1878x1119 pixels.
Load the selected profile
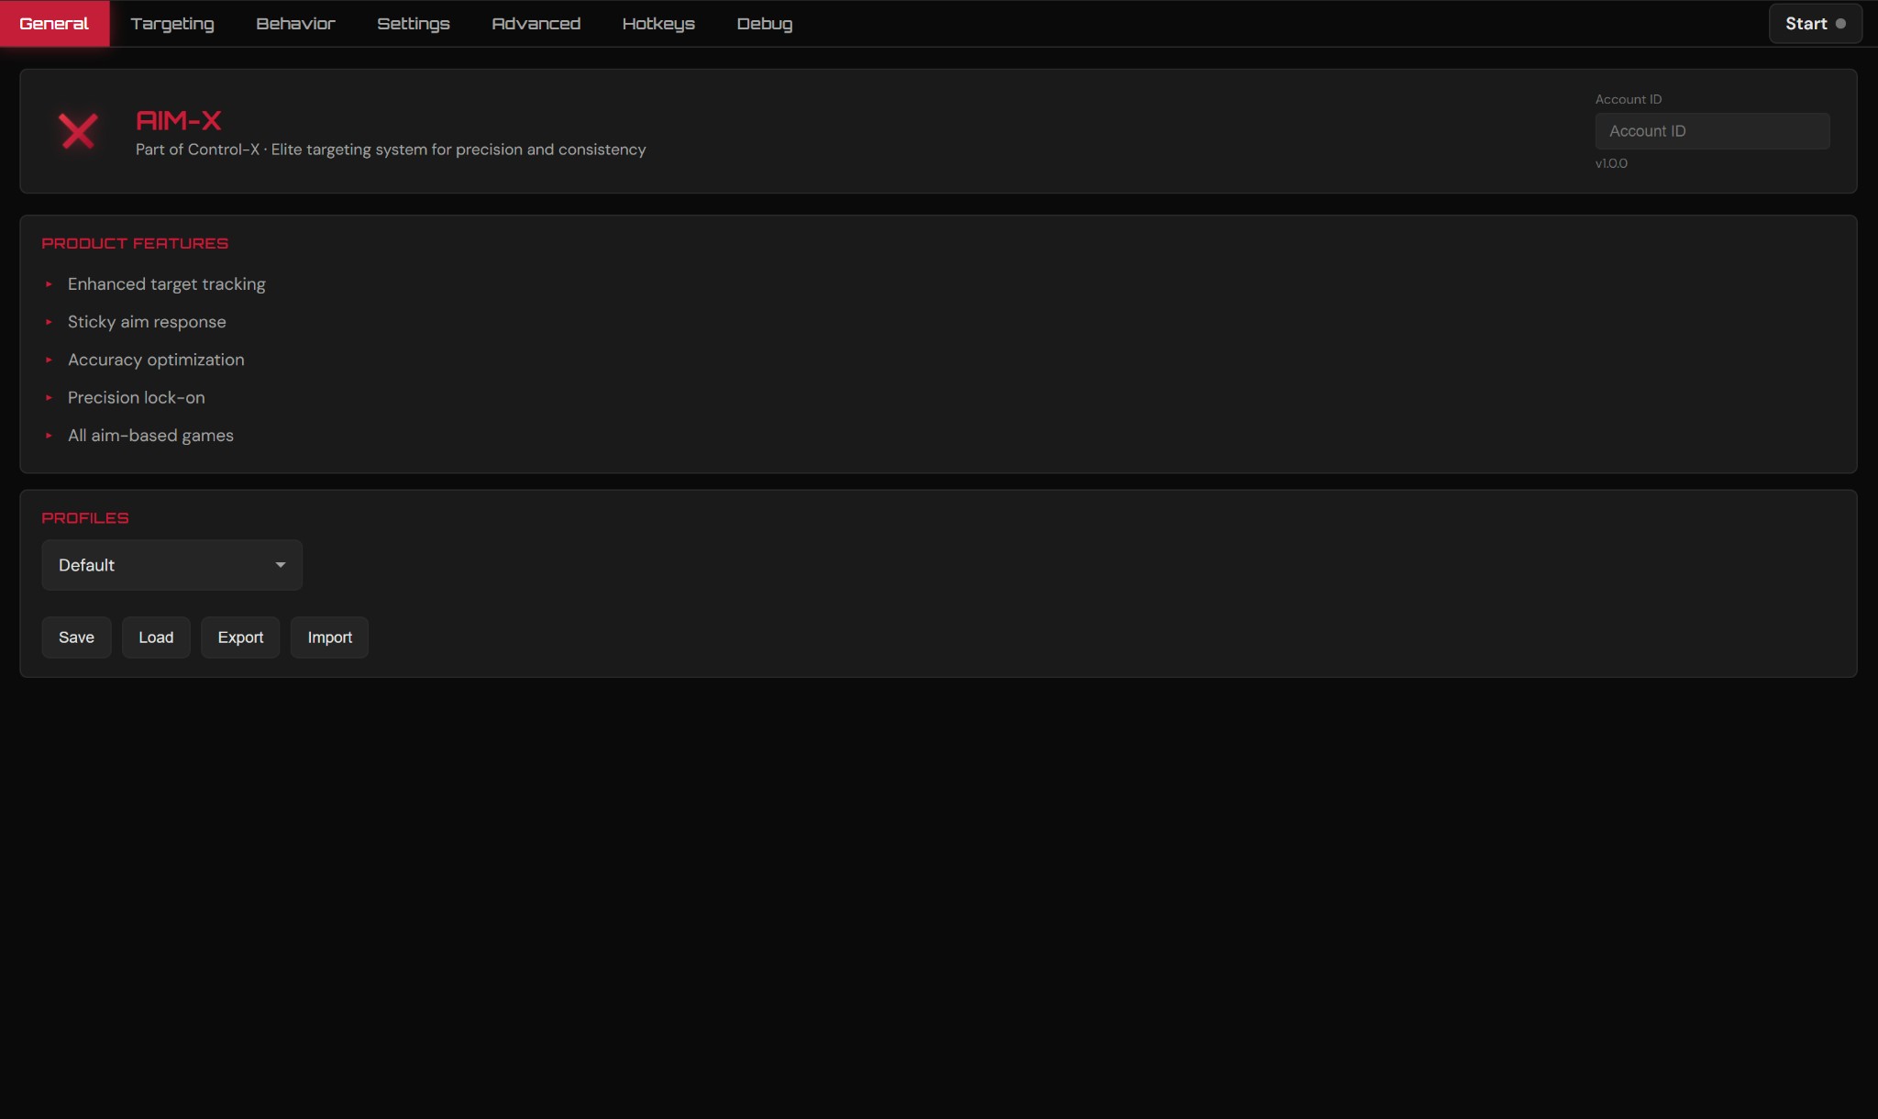tap(156, 637)
